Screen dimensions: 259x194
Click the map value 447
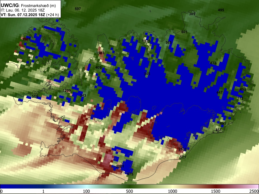[x=219, y=92]
